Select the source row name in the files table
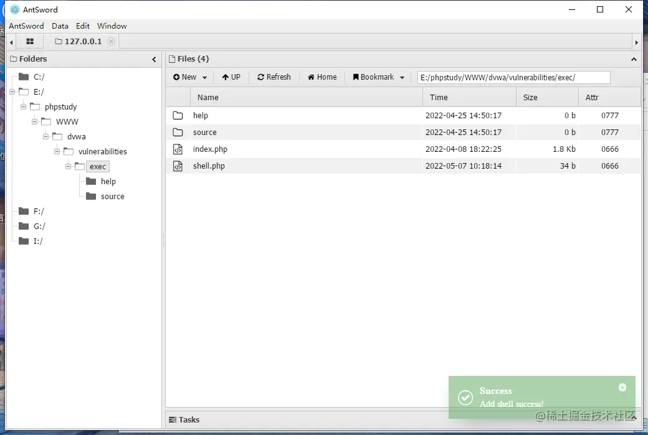This screenshot has height=435, width=648. click(x=204, y=133)
